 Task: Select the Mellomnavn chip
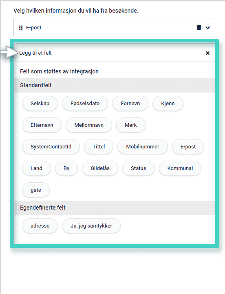click(89, 125)
